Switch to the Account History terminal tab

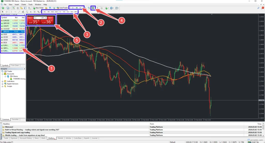(26, 138)
